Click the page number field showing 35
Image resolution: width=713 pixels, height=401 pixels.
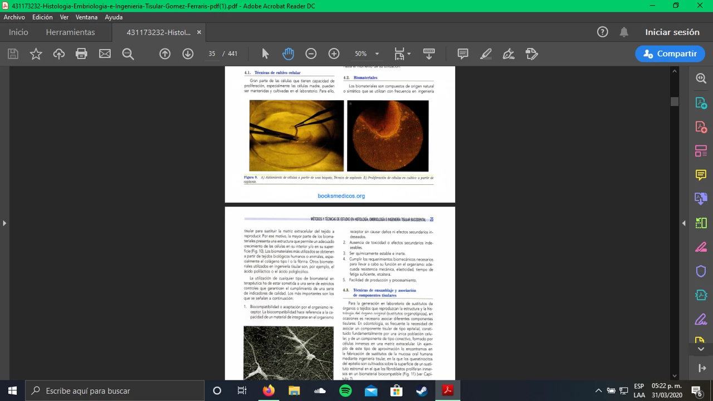click(x=212, y=54)
